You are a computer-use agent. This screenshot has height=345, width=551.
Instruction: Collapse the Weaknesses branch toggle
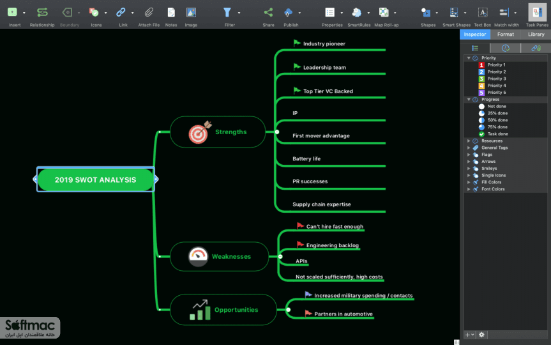(280, 256)
